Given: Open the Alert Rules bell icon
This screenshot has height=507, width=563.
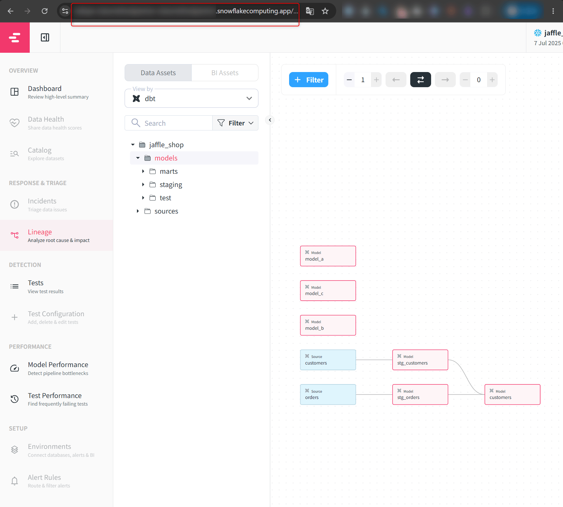Looking at the screenshot, I should point(15,481).
